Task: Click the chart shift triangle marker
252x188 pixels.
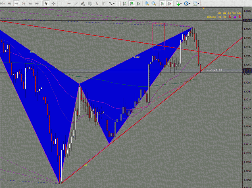Action: (204, 8)
